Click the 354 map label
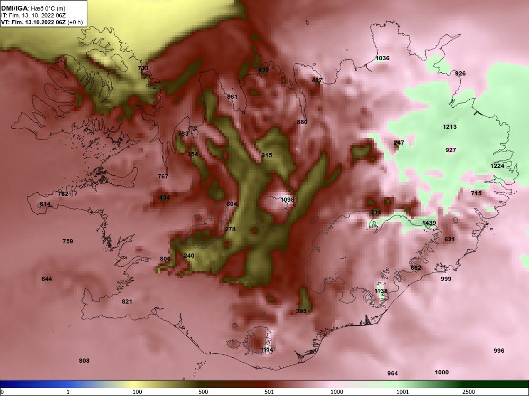The height and width of the screenshot is (396, 529). coord(193,154)
